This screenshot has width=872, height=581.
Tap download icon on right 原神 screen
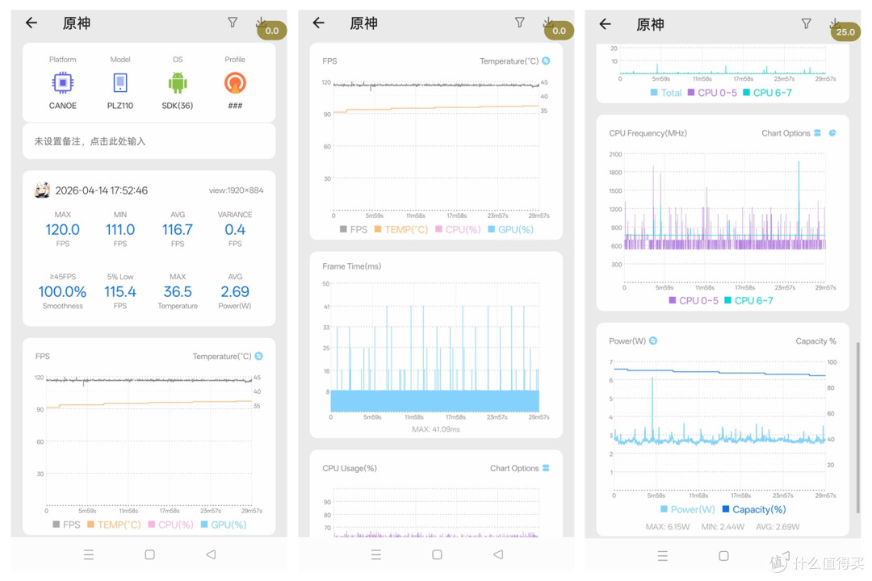pyautogui.click(x=834, y=23)
